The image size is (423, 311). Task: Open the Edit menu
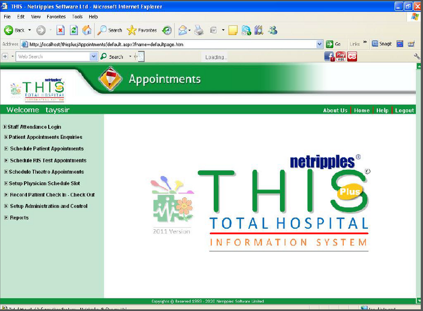click(21, 17)
